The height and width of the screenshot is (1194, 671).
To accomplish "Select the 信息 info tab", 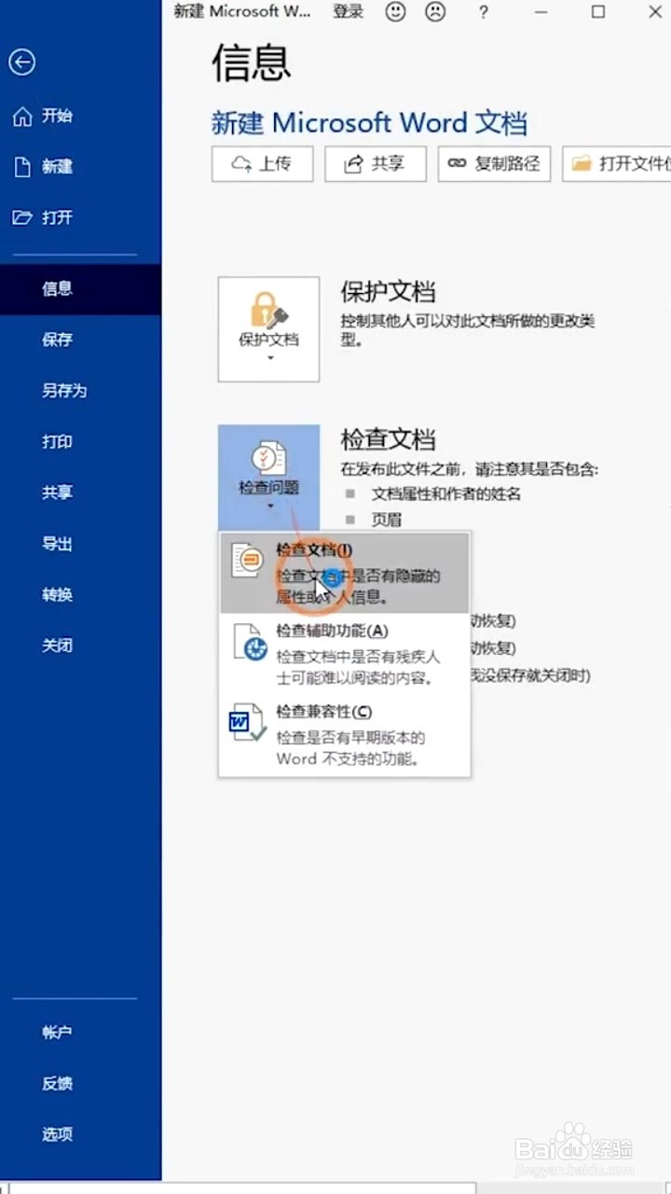I will click(80, 288).
